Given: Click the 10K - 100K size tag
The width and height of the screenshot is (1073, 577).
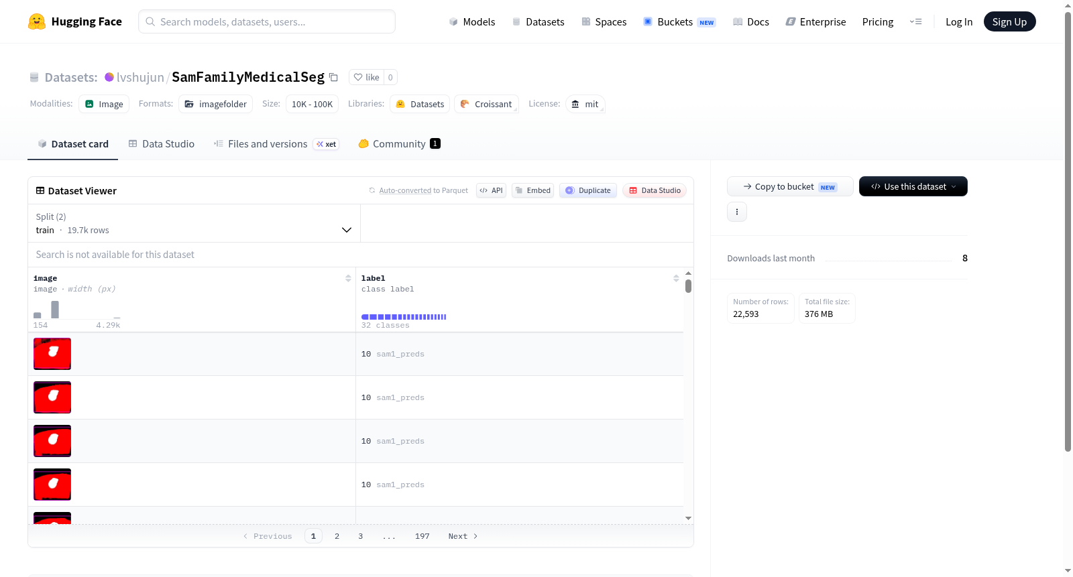Looking at the screenshot, I should tap(312, 104).
